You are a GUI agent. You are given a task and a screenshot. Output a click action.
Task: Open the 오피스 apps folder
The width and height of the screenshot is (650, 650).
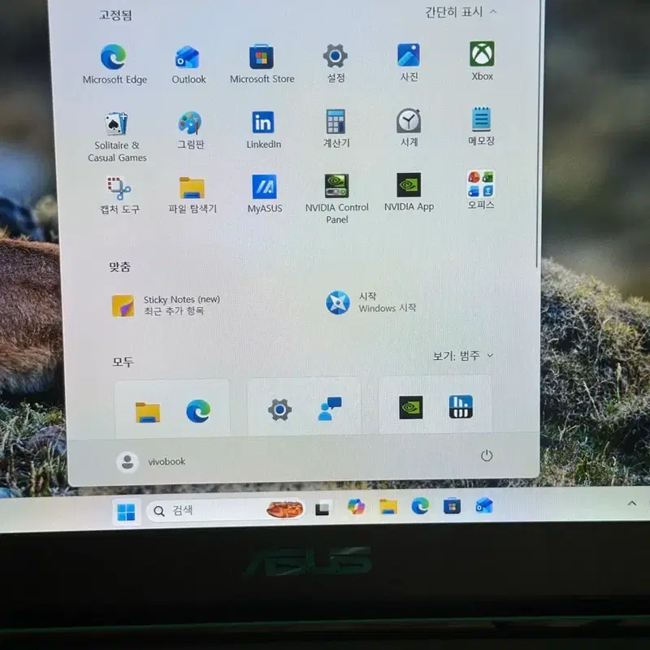tap(481, 190)
